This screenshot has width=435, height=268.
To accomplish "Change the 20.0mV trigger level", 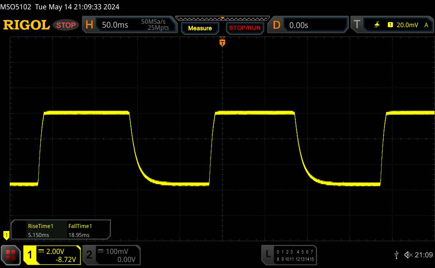I will (407, 25).
